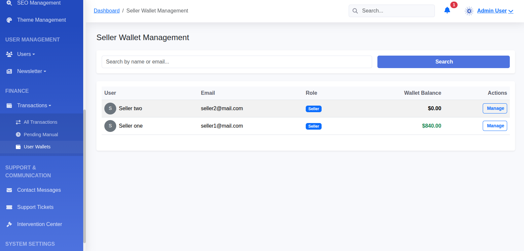Viewport: 524px width, 251px height.
Task: Click the SUPPORT & COMMUNICATION section label
Action: point(28,172)
